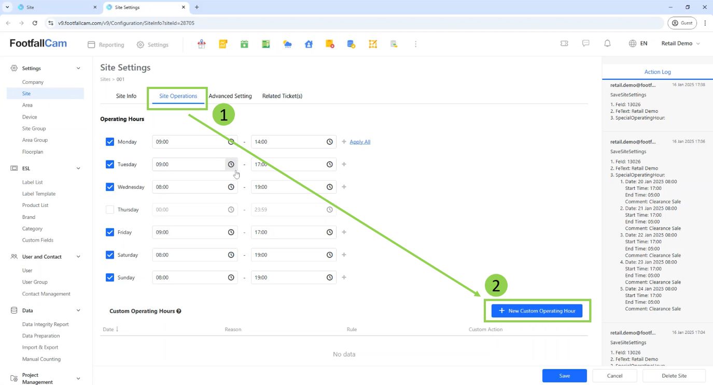
Task: Open the green calendar star icon
Action: (x=244, y=45)
